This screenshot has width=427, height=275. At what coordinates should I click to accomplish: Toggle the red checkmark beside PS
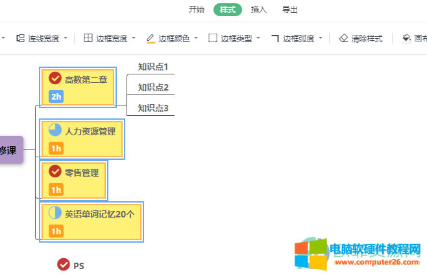click(x=64, y=265)
